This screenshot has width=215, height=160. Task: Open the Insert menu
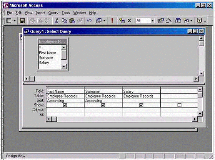tap(40, 13)
